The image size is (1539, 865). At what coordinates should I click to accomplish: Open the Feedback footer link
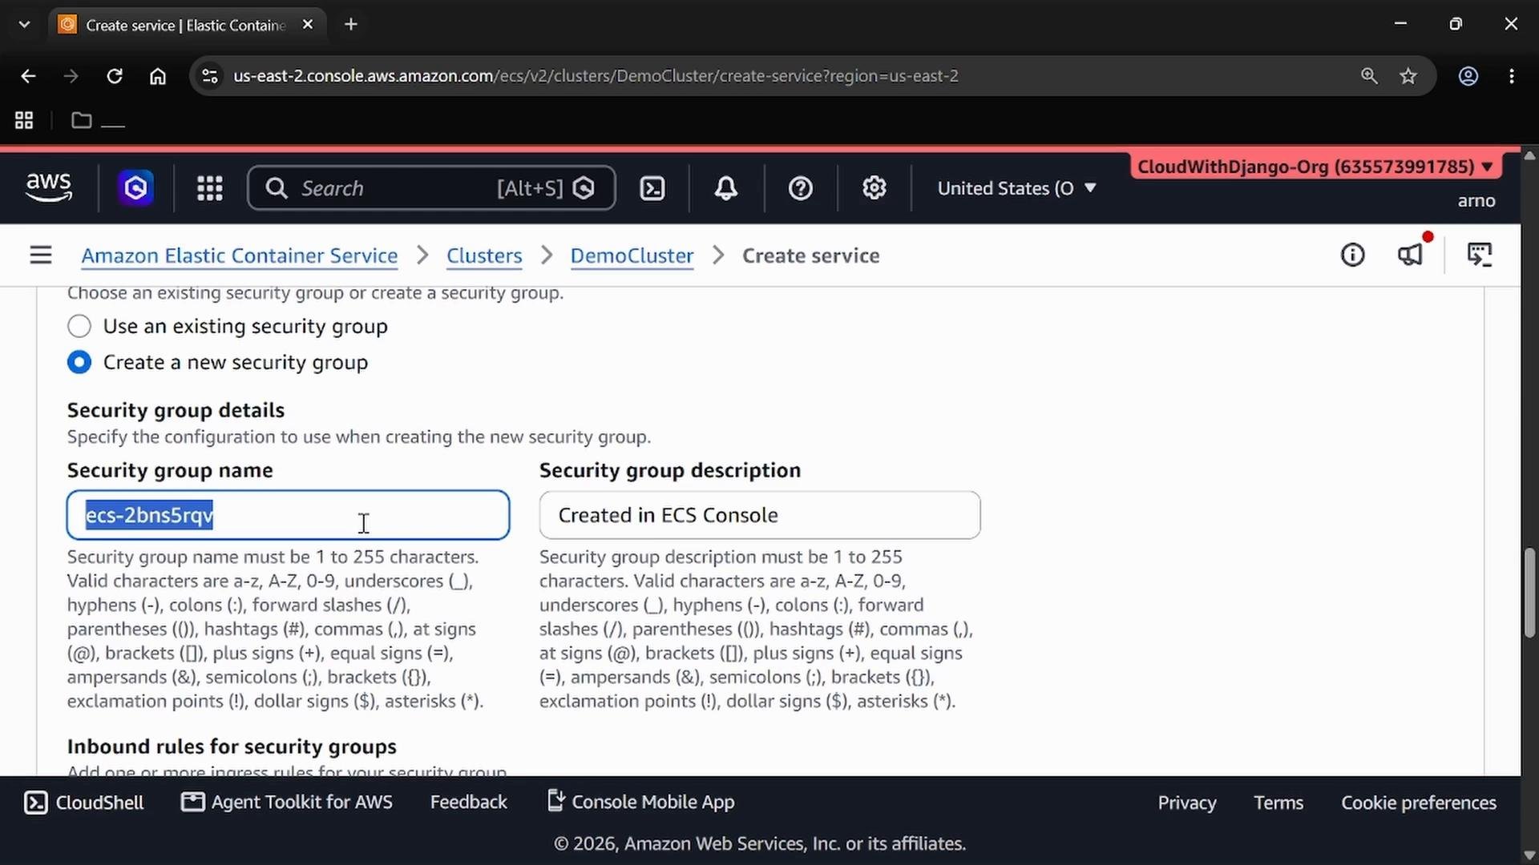[x=469, y=803]
